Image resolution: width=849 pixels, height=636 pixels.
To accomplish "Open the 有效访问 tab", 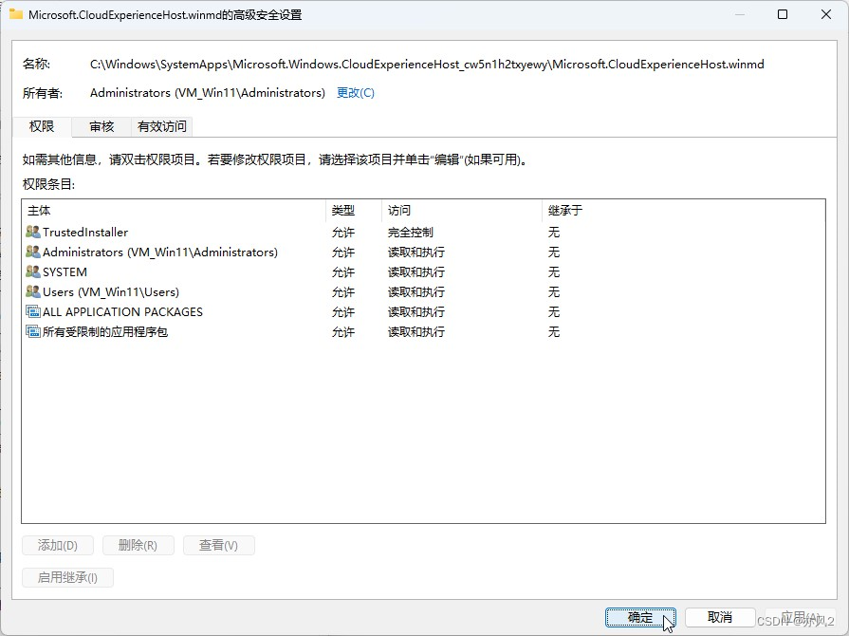I will click(161, 127).
